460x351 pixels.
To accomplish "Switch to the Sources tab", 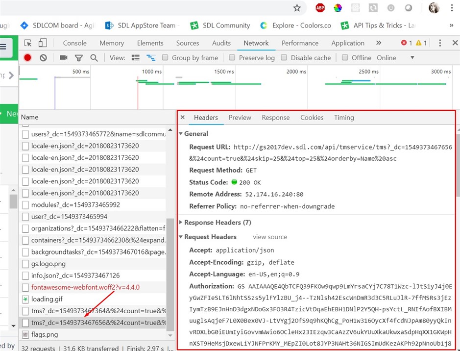I will [188, 43].
